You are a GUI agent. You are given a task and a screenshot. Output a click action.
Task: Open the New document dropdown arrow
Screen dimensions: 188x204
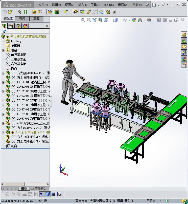pyautogui.click(x=158, y=5)
